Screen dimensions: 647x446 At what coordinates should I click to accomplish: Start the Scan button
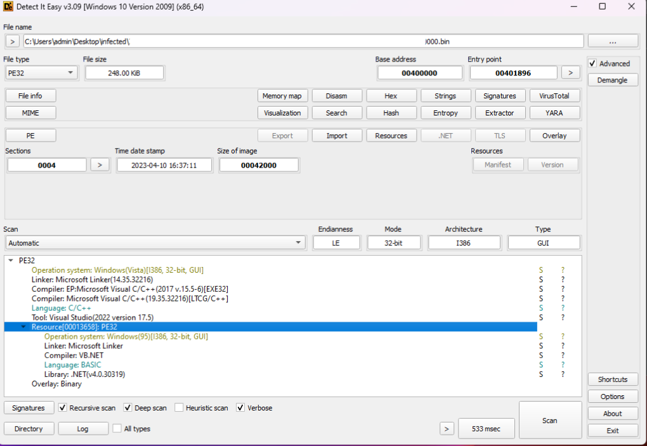tap(549, 420)
